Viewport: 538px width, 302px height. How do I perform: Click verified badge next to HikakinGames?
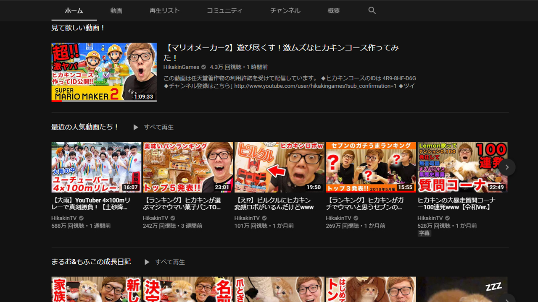tap(203, 67)
